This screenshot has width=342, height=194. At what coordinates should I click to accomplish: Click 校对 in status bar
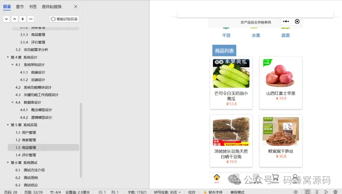click(x=192, y=192)
